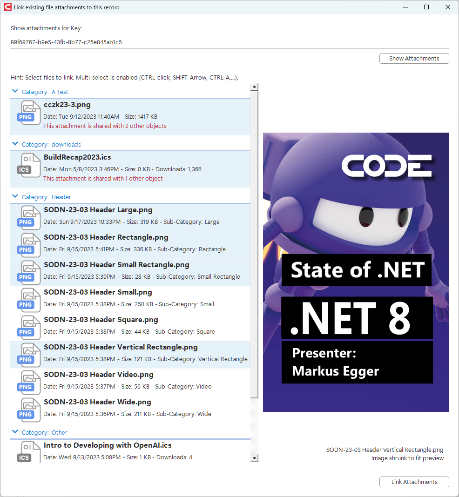Click the PNG icon of cczk23-3.png
Viewport: 459px width, 497px height.
[29, 113]
